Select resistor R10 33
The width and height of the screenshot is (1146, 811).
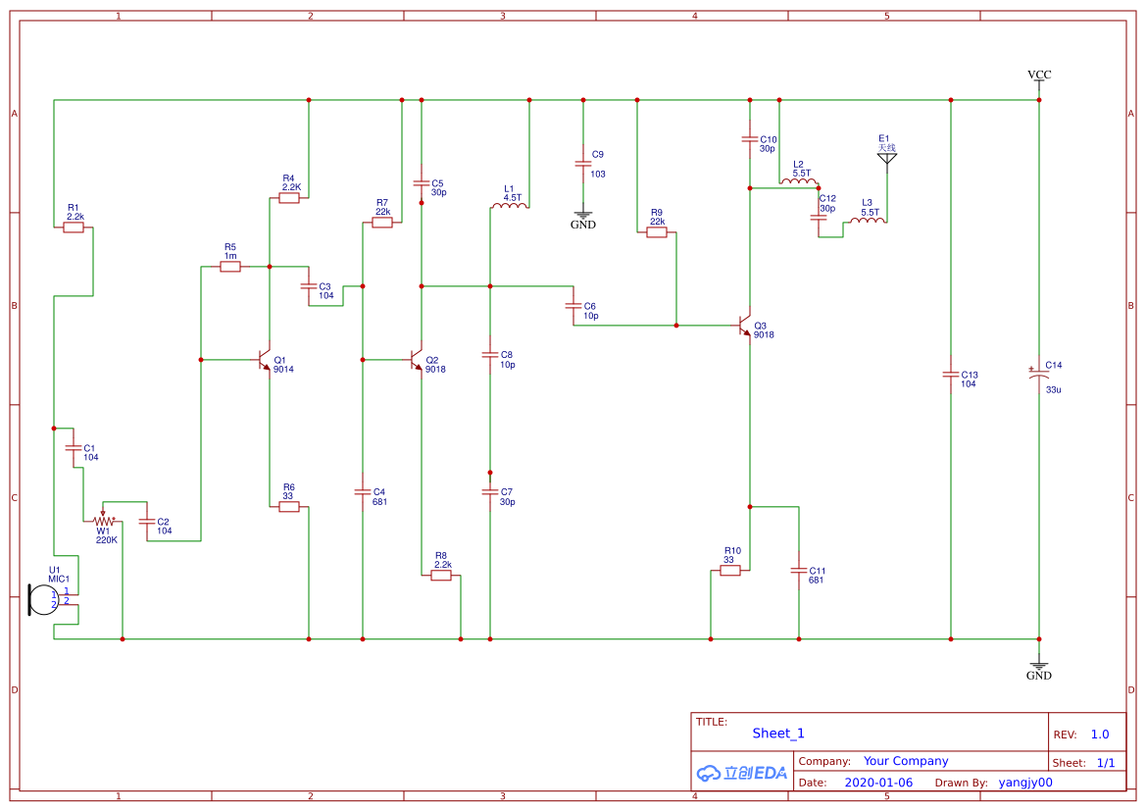730,571
